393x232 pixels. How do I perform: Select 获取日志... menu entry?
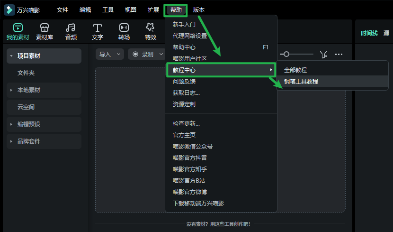pos(221,93)
